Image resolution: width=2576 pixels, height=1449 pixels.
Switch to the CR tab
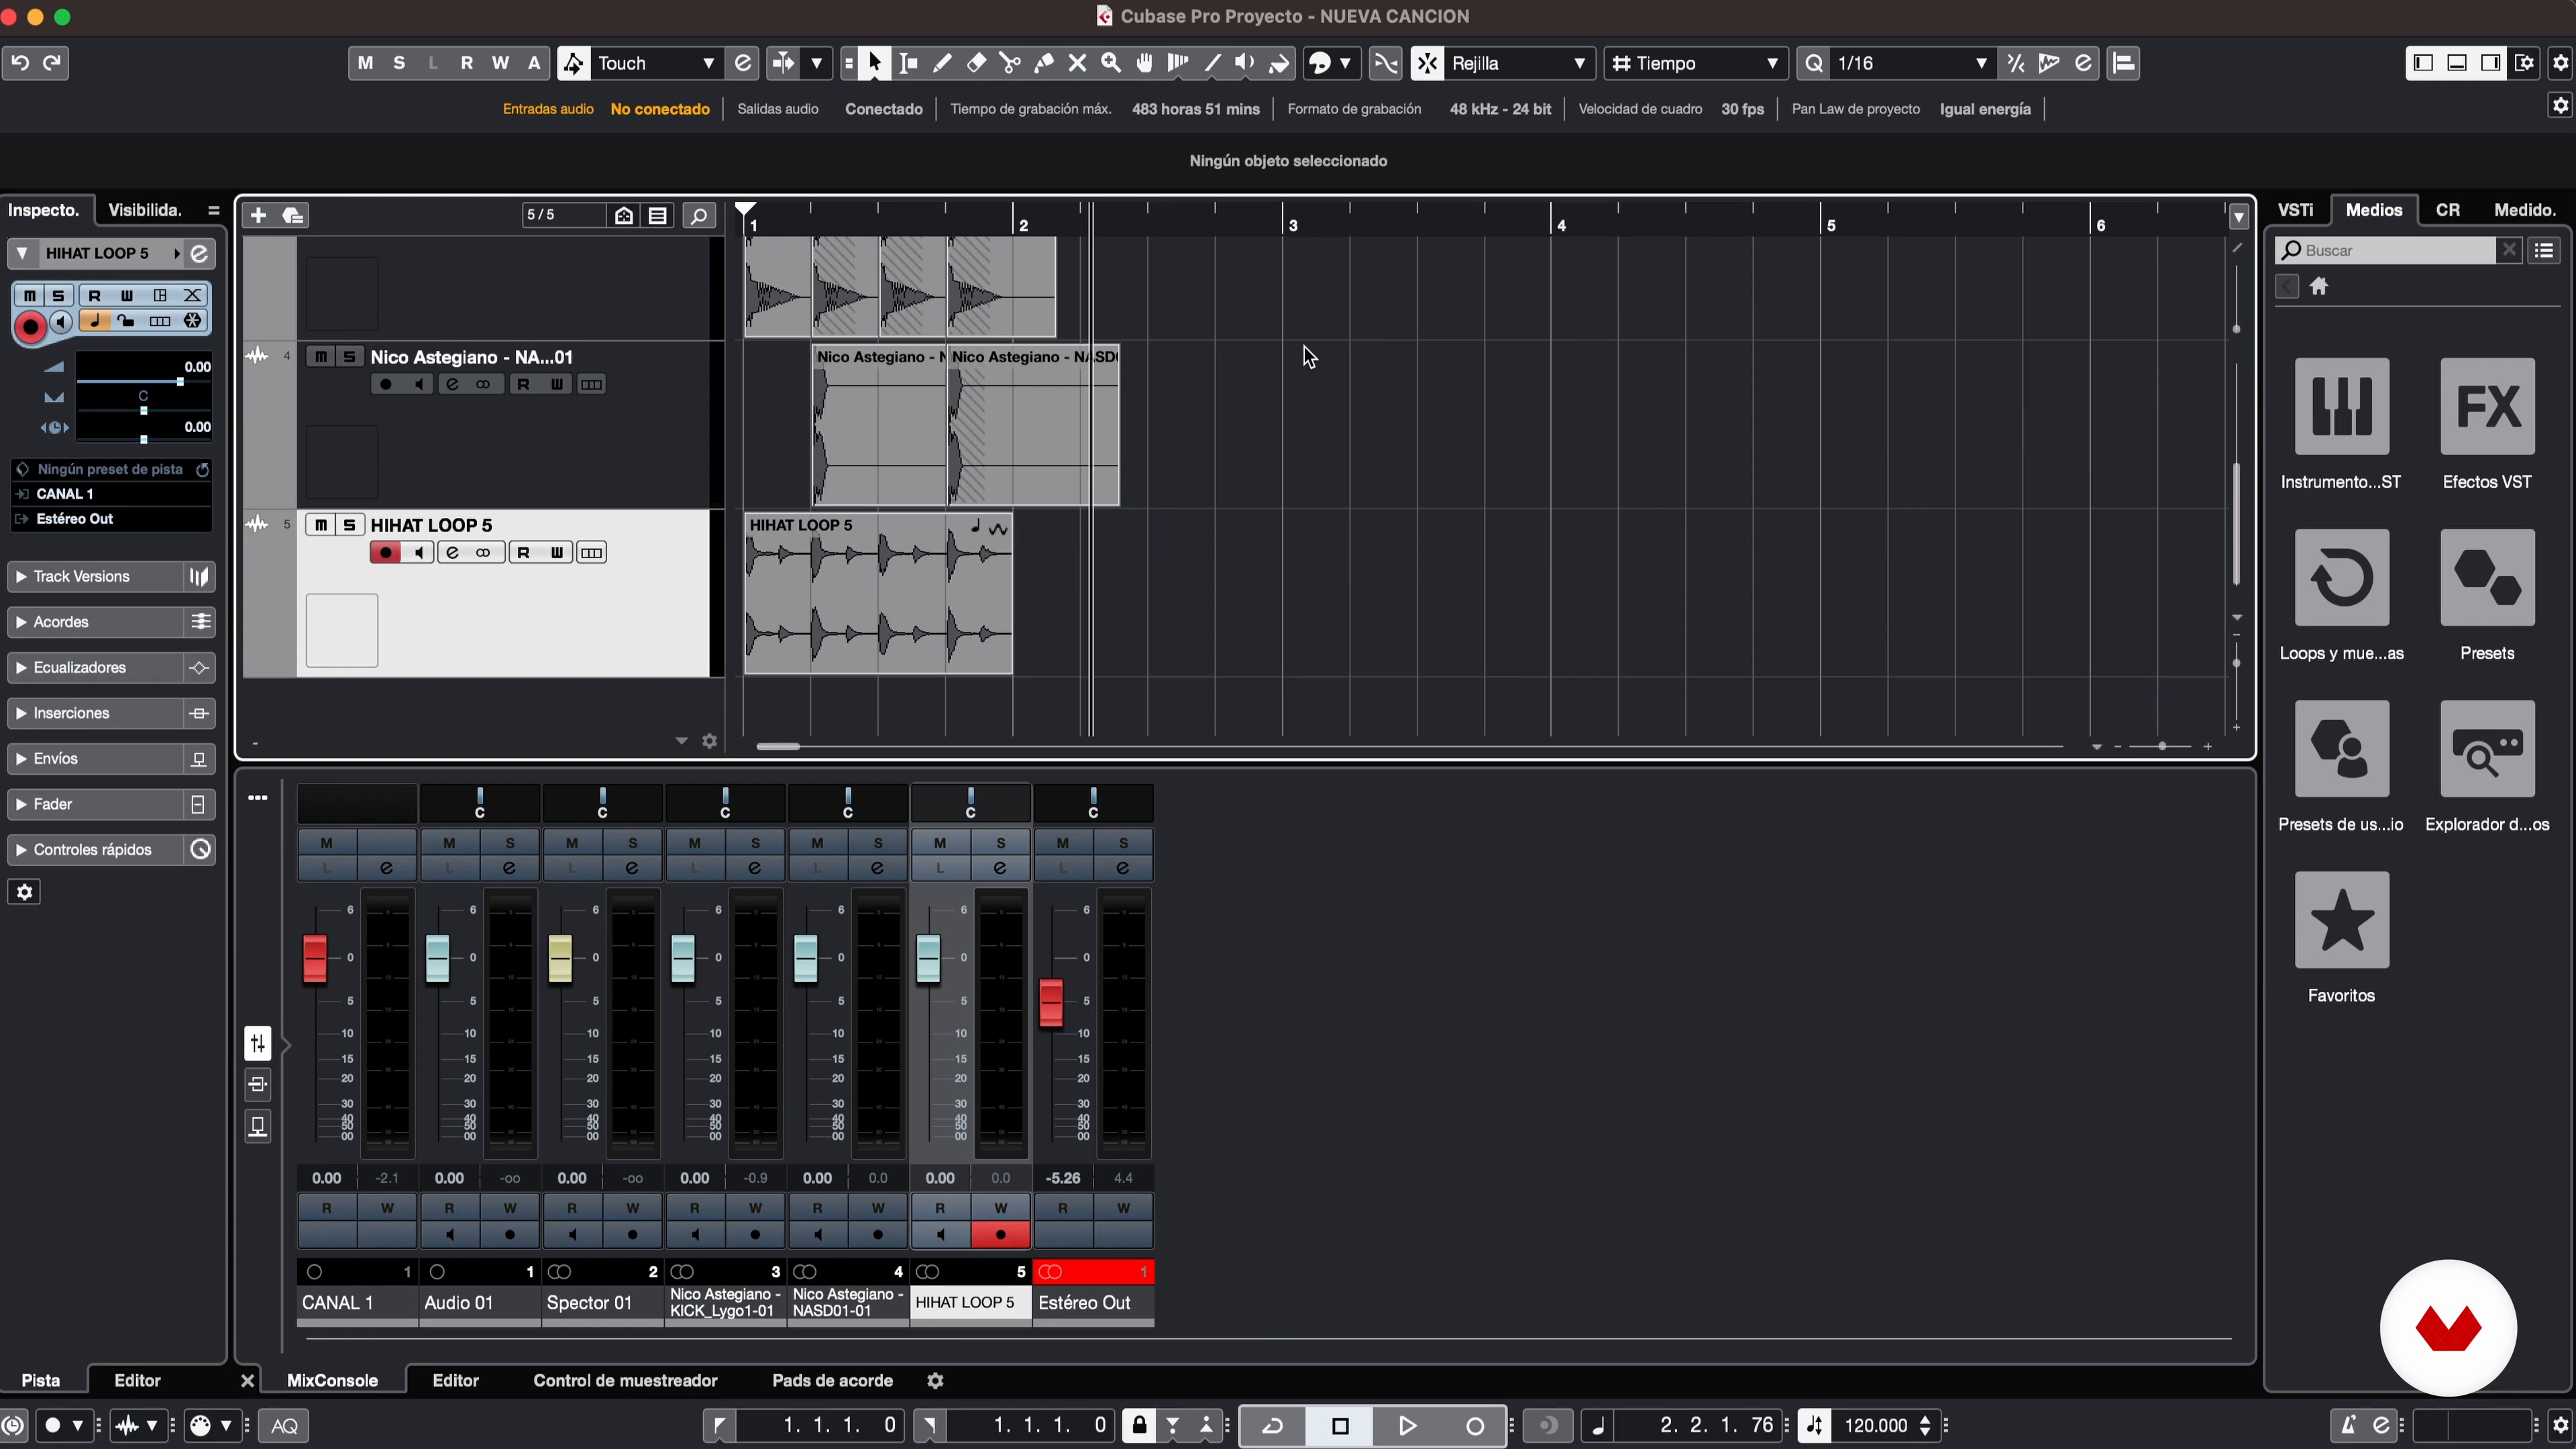2448,210
